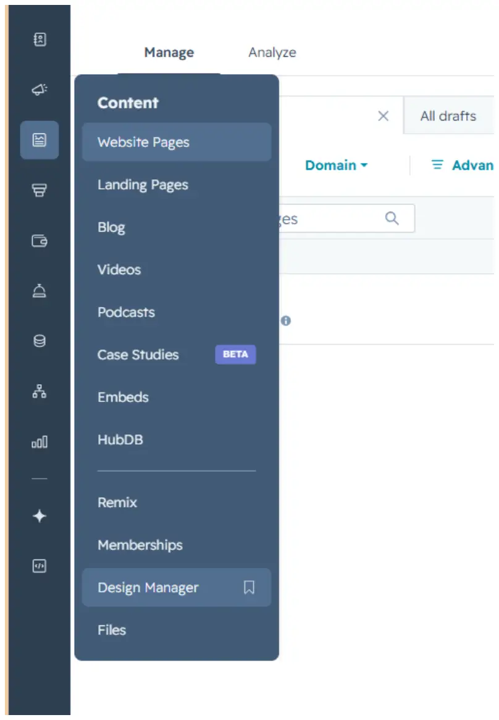Open the CRM contacts sidebar icon
The height and width of the screenshot is (720, 499).
[x=40, y=39]
